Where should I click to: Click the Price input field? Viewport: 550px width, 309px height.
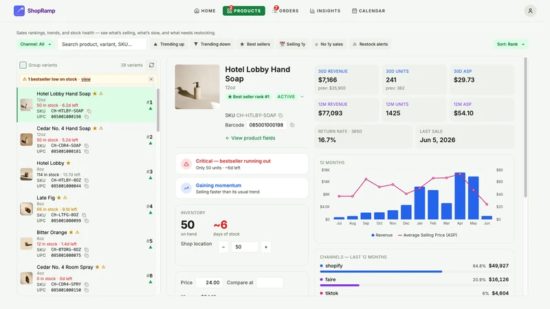209,282
